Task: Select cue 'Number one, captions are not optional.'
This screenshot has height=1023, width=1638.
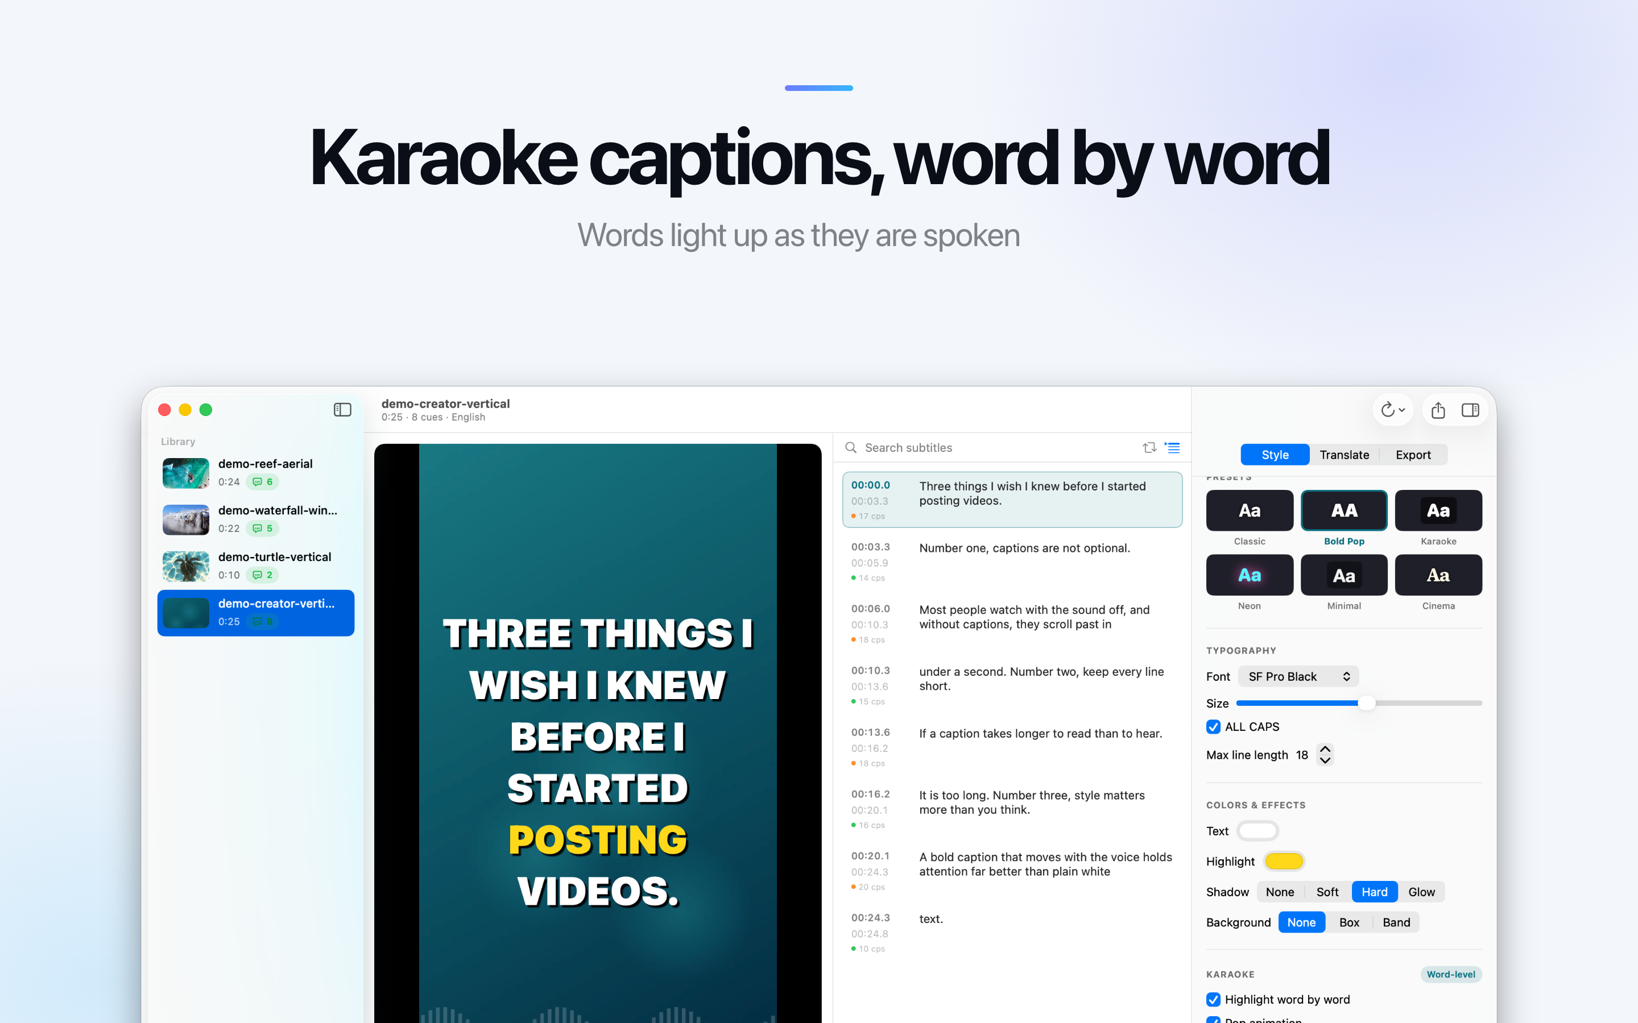Action: pyautogui.click(x=1012, y=562)
